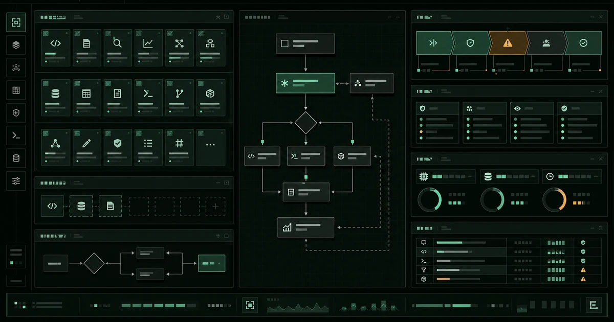Open the shield icon in left sidebar
Screen dimensions: 614x322
16,113
